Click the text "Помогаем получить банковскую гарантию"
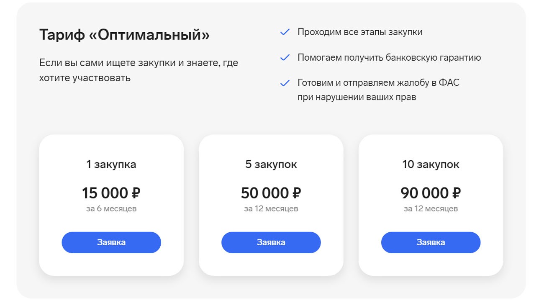This screenshot has width=544, height=306. (389, 58)
